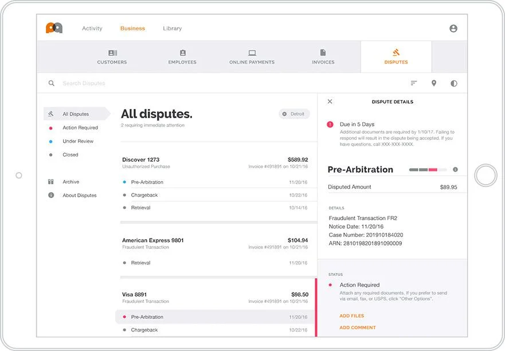Click the $104.94 amount
Viewport: 505px width, 351px height.
point(297,240)
